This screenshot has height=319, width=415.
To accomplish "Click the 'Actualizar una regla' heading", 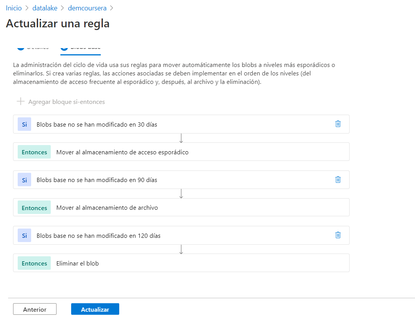I will click(58, 23).
